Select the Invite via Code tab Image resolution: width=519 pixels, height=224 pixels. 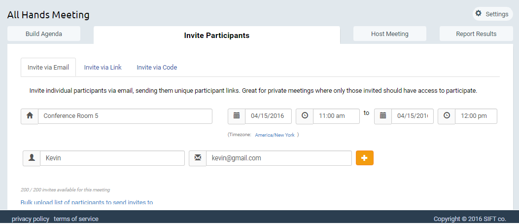tap(157, 68)
